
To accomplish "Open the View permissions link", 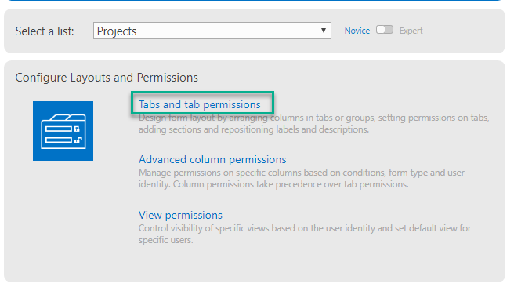I will [180, 215].
